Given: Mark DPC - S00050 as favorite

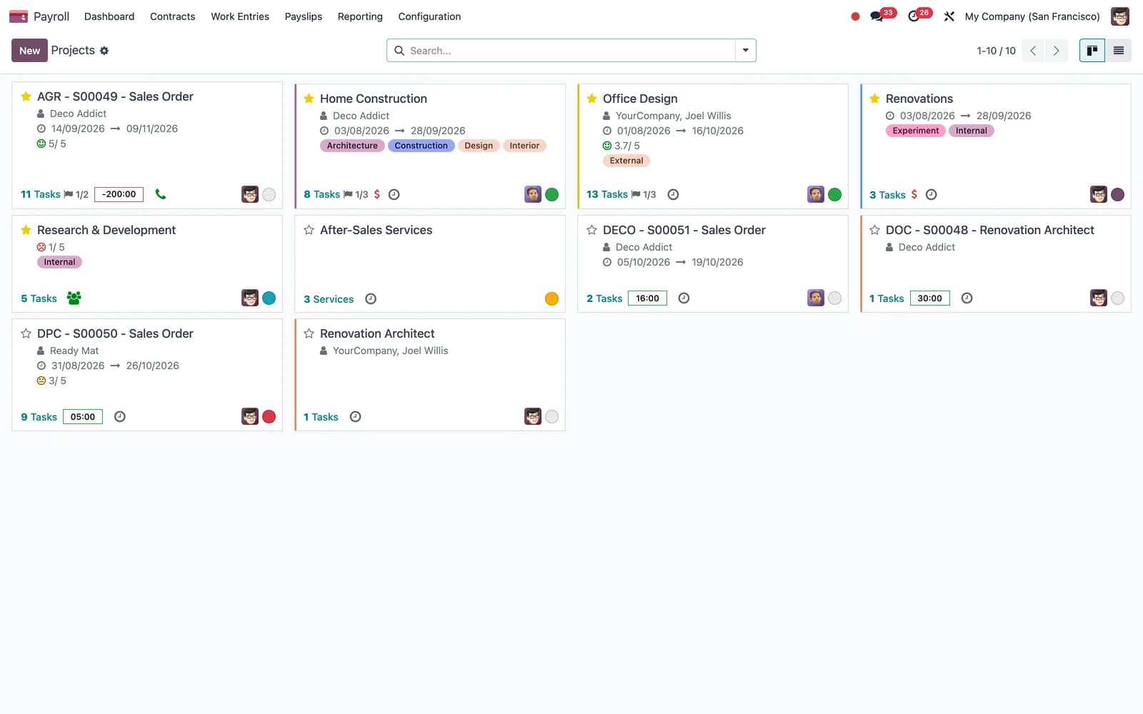Looking at the screenshot, I should 26,333.
